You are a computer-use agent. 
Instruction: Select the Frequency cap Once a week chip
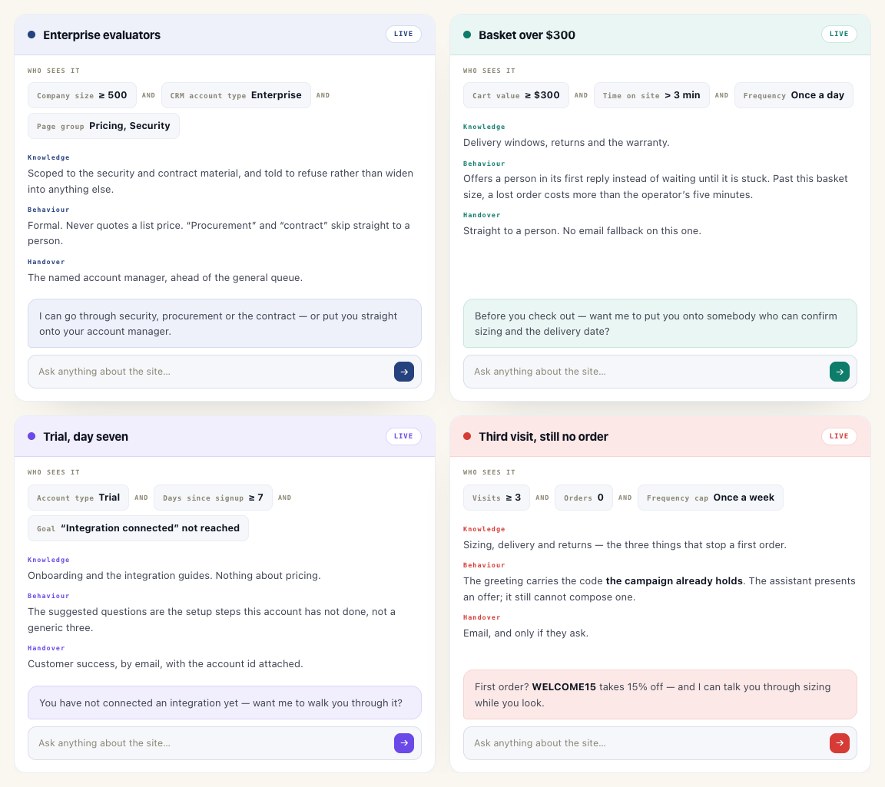710,498
